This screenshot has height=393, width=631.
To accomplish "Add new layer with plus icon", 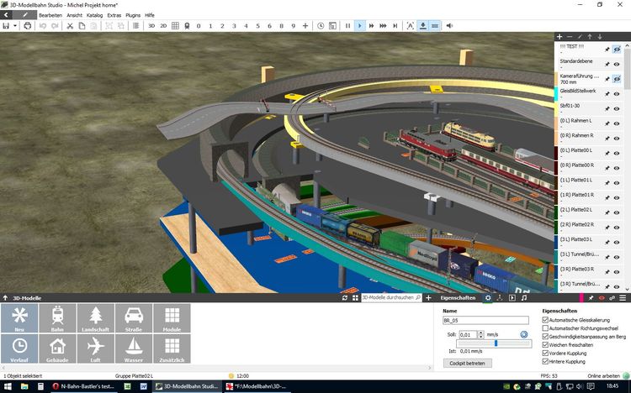I will pyautogui.click(x=560, y=37).
